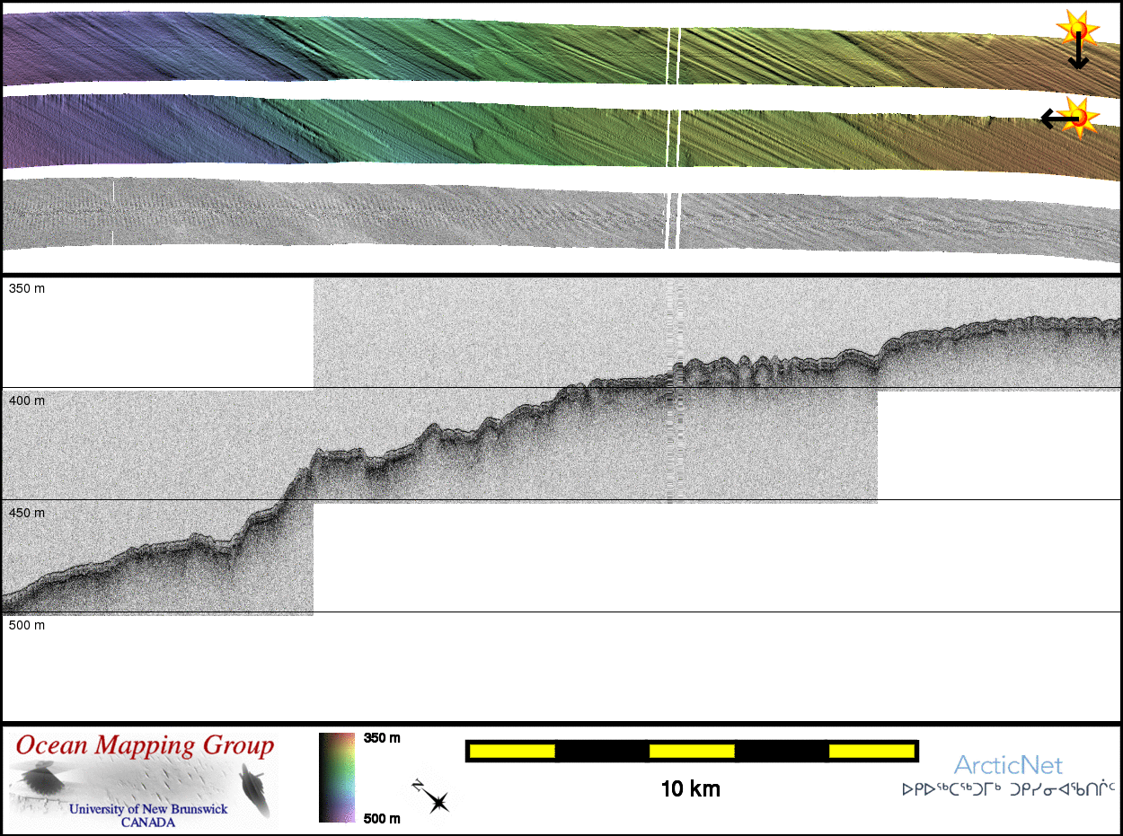The height and width of the screenshot is (836, 1123).
Task: Click the 400 m depth axis label in the profile
Action: pos(27,400)
